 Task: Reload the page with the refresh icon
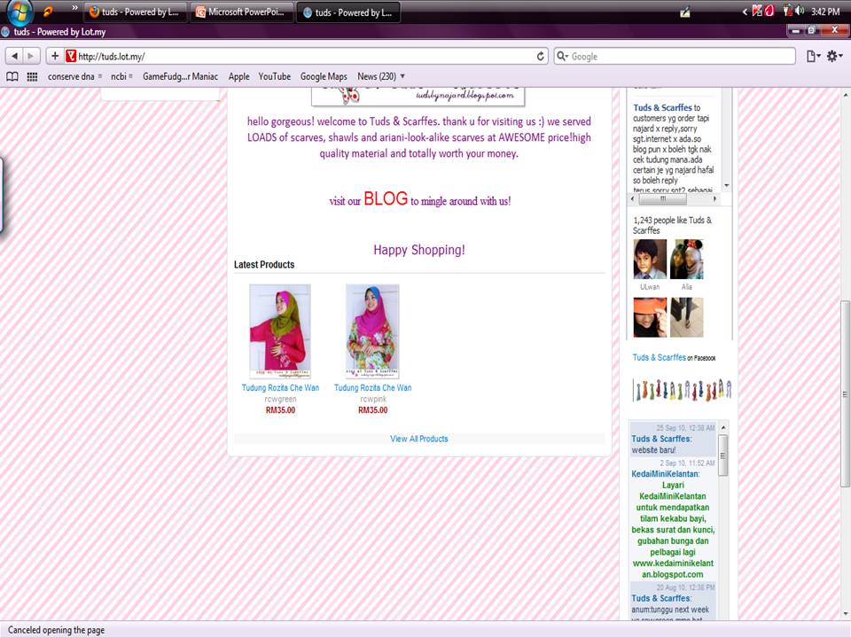(541, 56)
